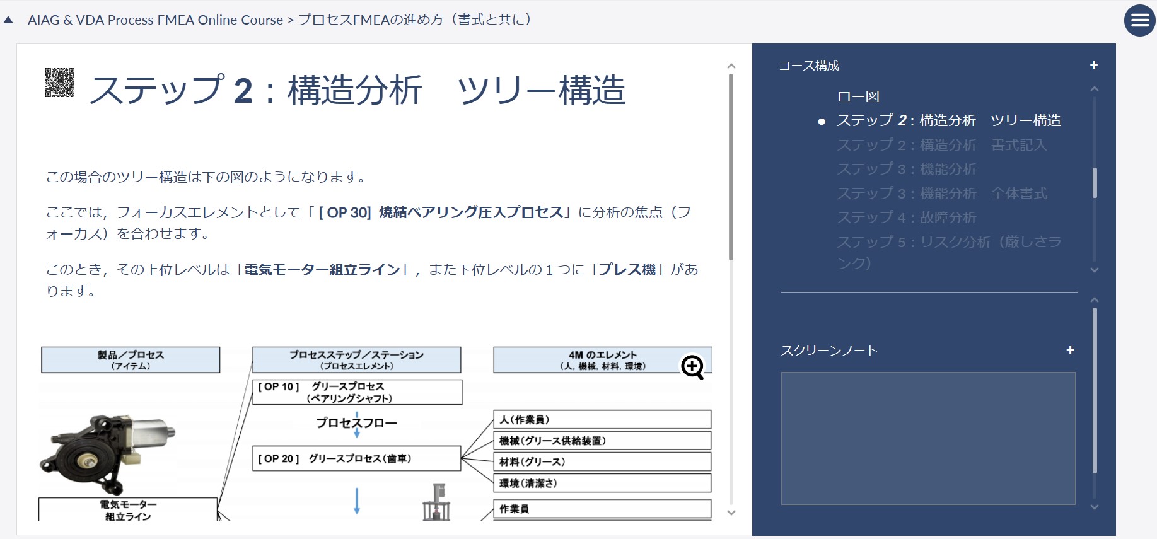This screenshot has width=1157, height=539.
Task: Open the ロー図 course item
Action: (x=858, y=96)
